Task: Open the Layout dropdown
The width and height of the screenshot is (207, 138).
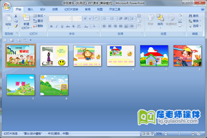Action: pyautogui.click(x=39, y=16)
